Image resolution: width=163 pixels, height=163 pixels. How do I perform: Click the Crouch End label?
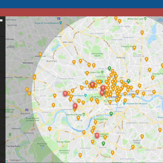[x=117, y=39]
